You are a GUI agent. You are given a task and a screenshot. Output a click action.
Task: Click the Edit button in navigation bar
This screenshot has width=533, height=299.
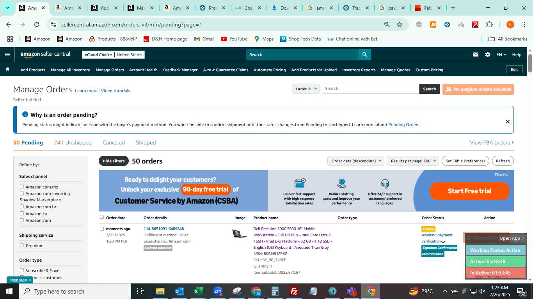(514, 69)
